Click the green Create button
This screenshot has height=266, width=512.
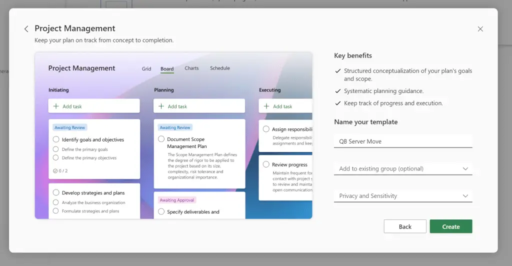pos(450,226)
